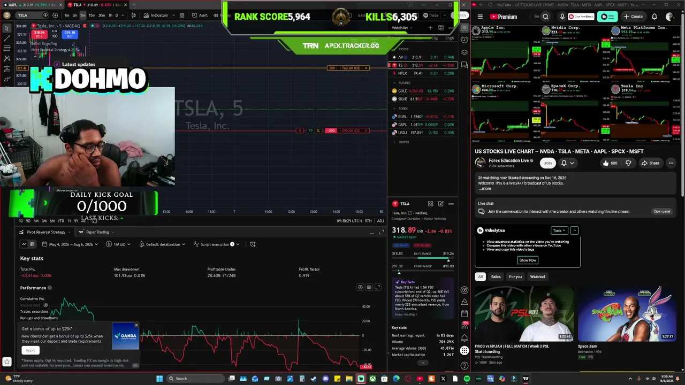Click the TSLA Sell button at 318.96

tap(39, 34)
